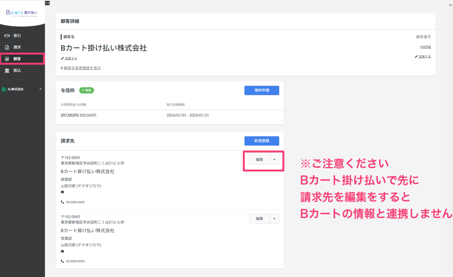Click 編集 for the 経理部 address
Screen dimensions: 453x277
tap(260, 160)
